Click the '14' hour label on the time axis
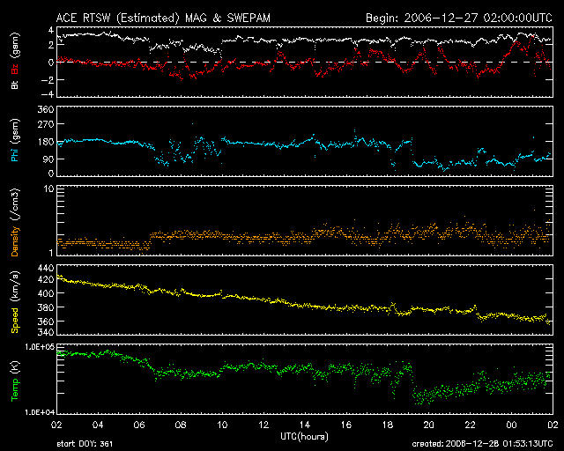Viewport: 564px width, 451px height. pos(305,425)
